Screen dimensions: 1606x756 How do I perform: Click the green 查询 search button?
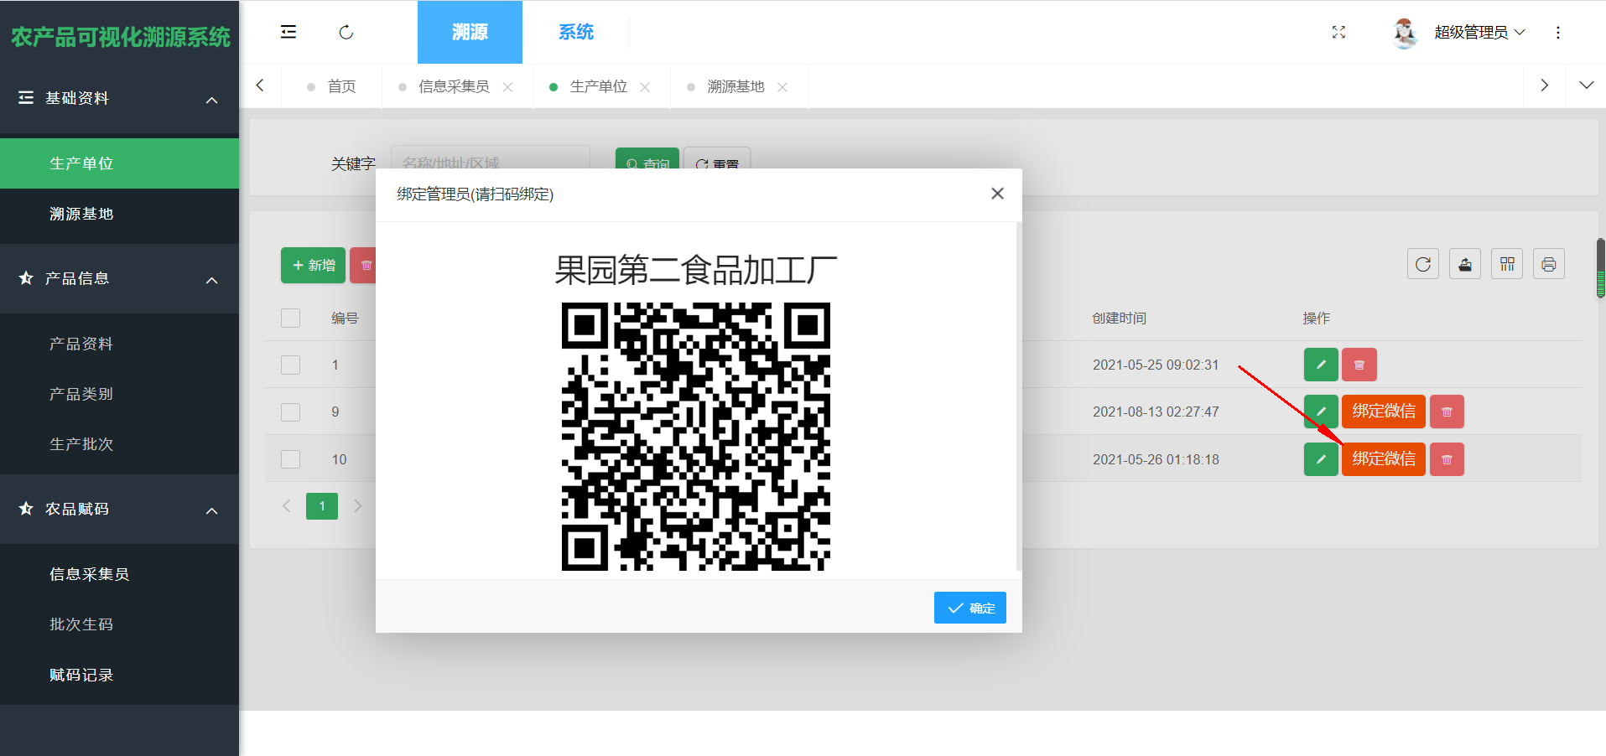coord(647,158)
